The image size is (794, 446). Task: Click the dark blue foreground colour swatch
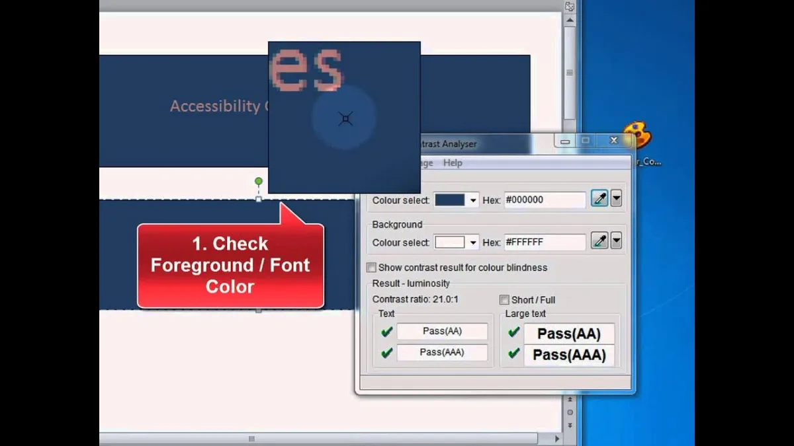[x=450, y=200]
